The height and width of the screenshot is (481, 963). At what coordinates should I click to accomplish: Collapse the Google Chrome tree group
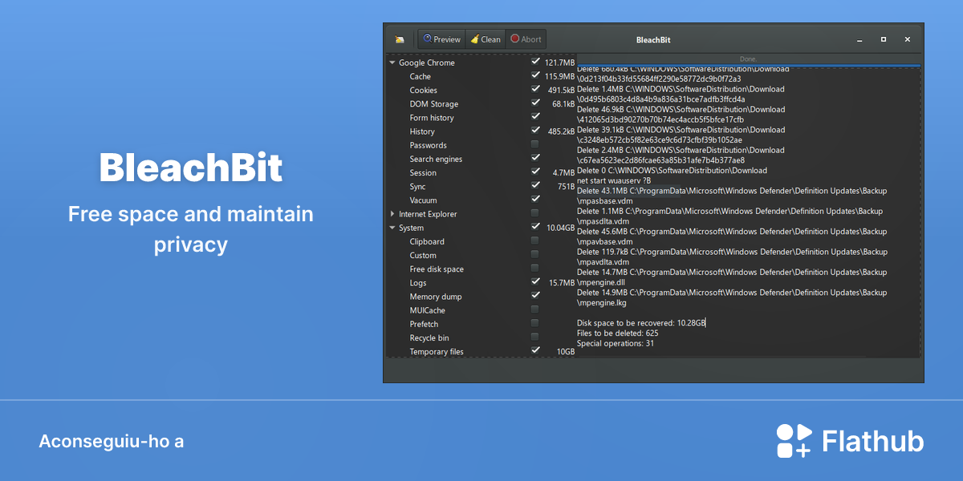coord(392,63)
